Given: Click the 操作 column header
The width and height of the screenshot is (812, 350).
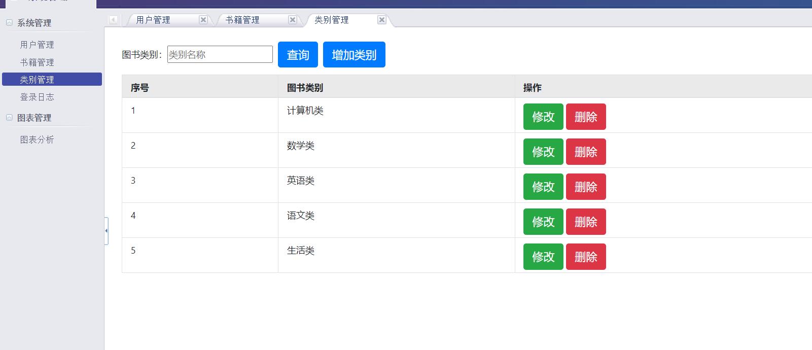Looking at the screenshot, I should 663,87.
